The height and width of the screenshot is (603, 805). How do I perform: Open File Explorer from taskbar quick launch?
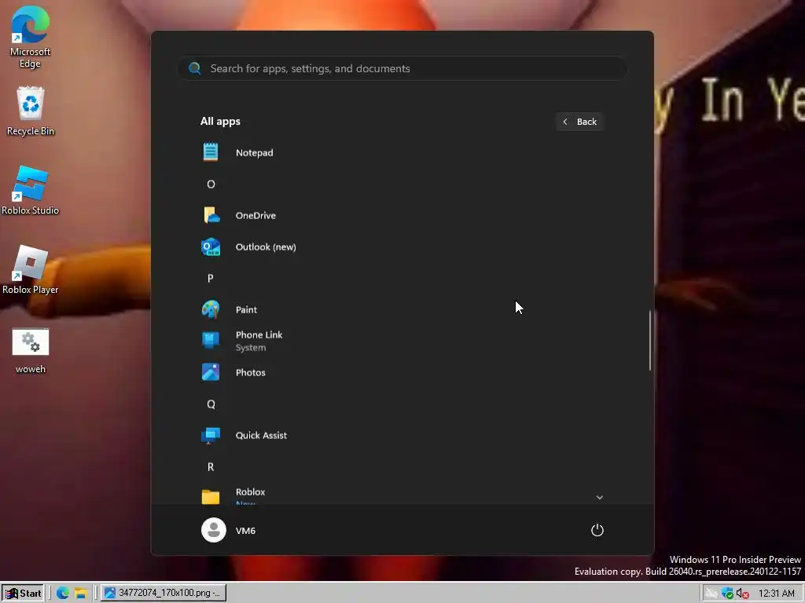click(81, 594)
